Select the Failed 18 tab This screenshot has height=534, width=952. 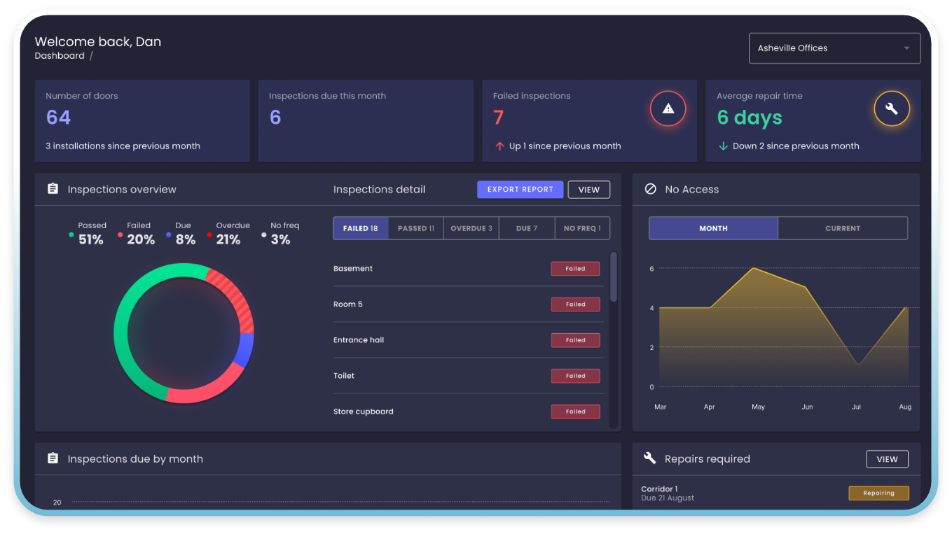360,228
